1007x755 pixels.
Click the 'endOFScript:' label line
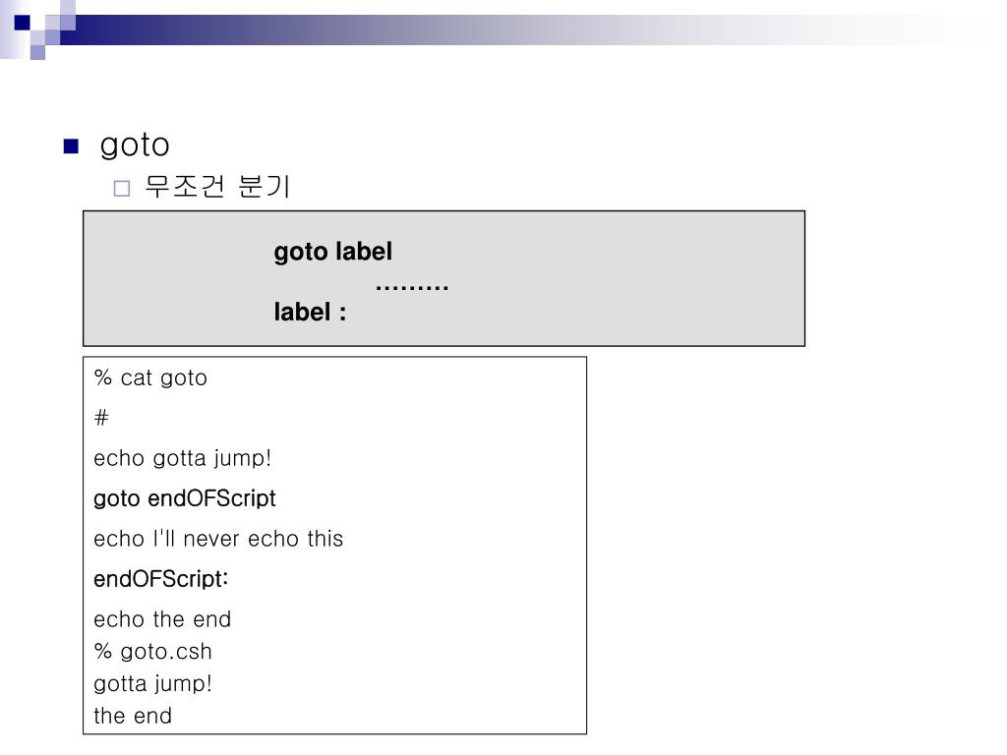pos(160,579)
